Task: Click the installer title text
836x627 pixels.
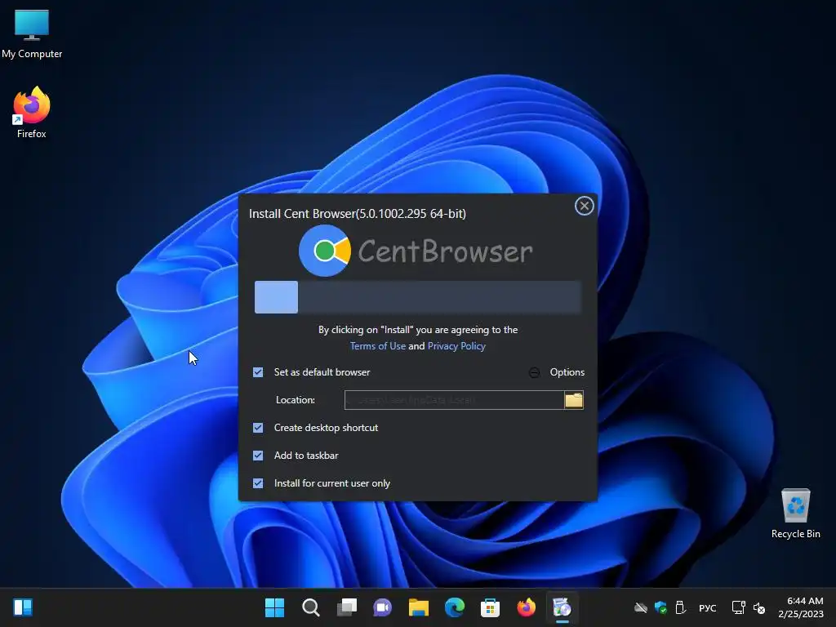Action: 358,214
